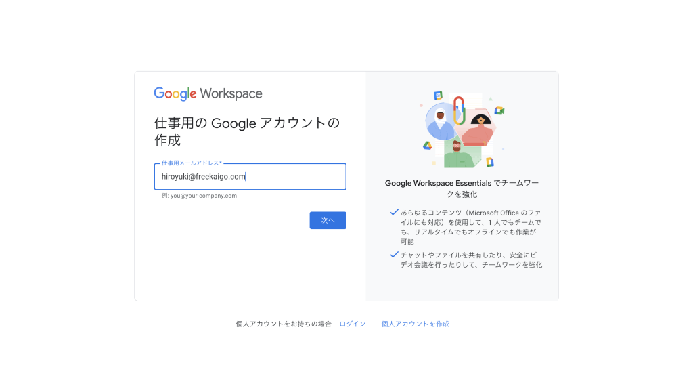
Task: Click the Google Meet camera icon
Action: point(499,110)
